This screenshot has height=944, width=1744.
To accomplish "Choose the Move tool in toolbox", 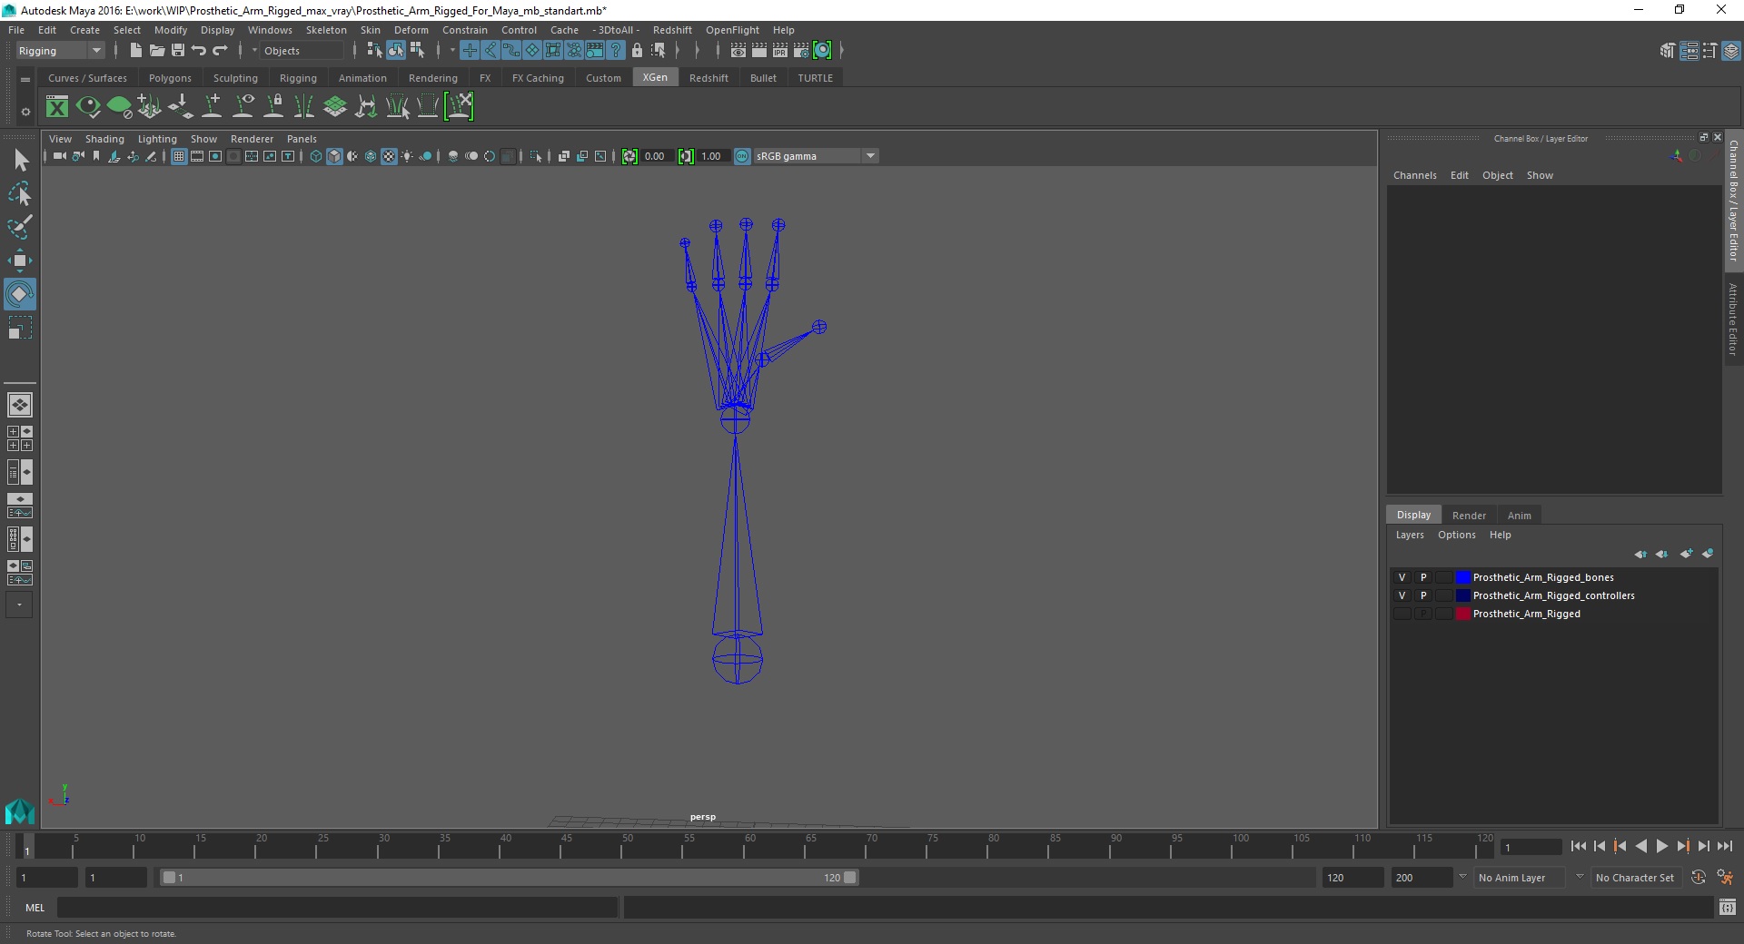I will pos(20,261).
